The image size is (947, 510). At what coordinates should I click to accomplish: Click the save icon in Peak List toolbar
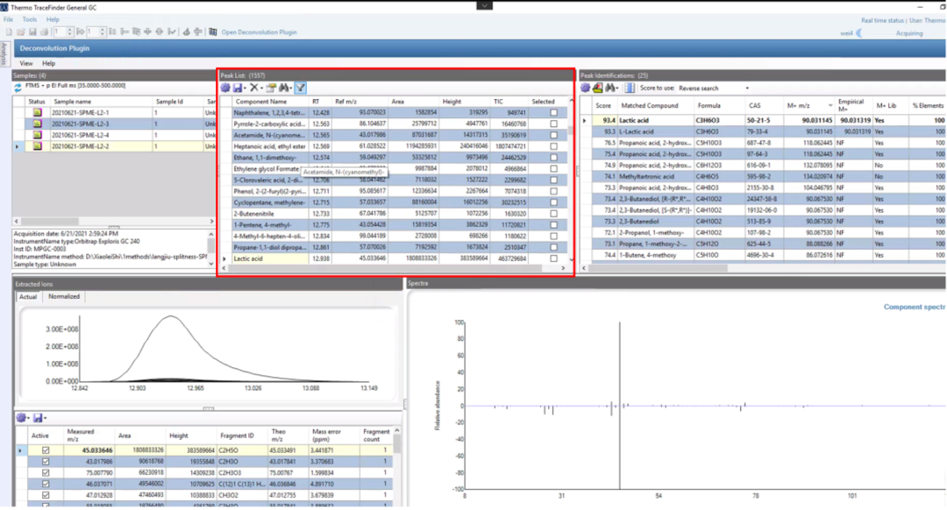(x=239, y=88)
